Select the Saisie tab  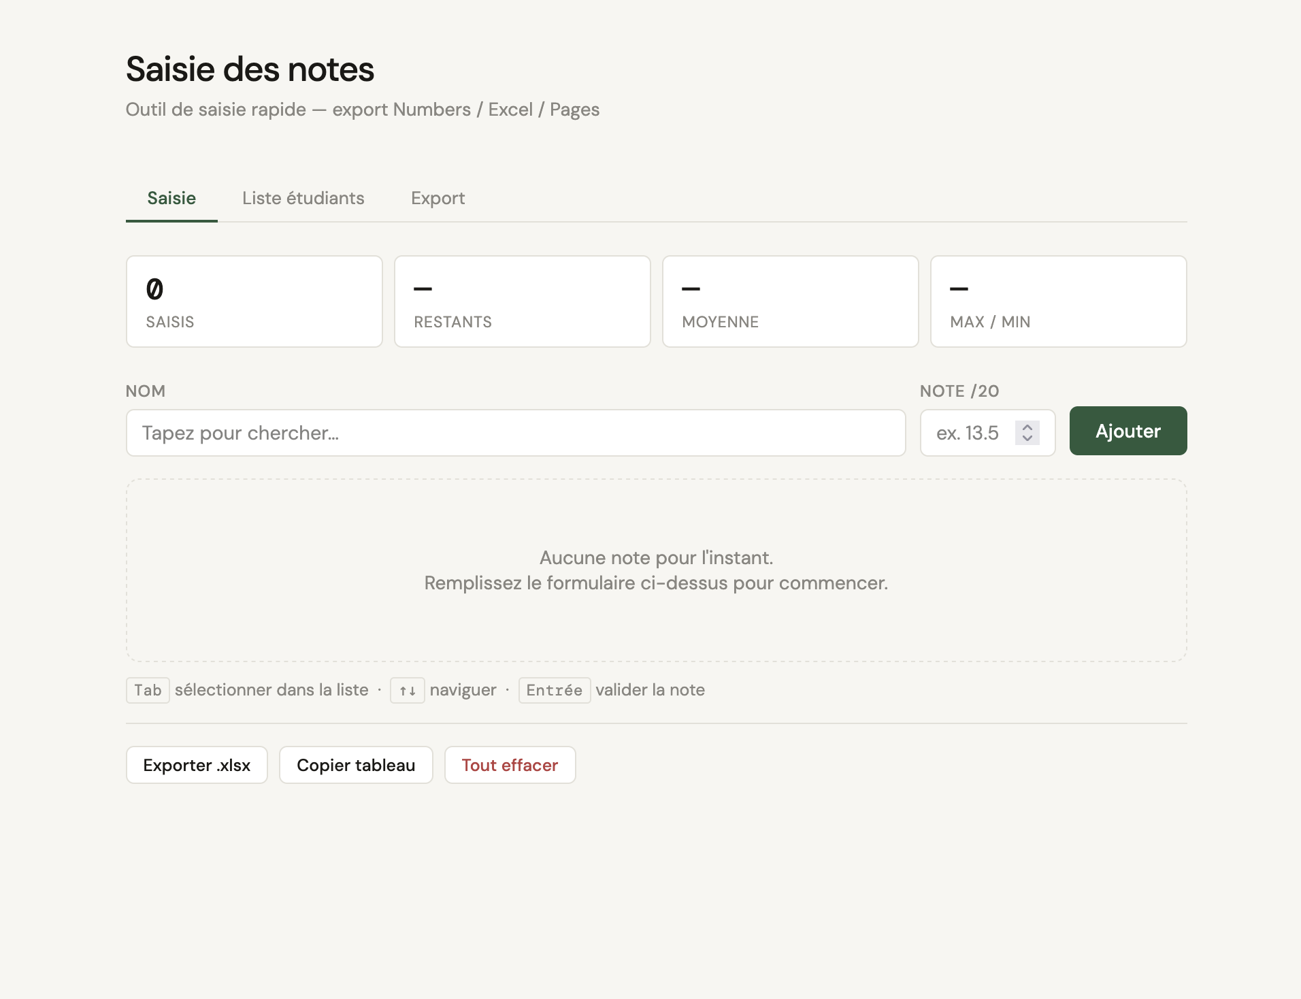point(171,198)
